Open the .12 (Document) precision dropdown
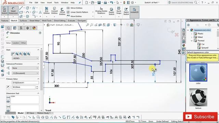The width and height of the screenshot is (219, 123). 25,73
